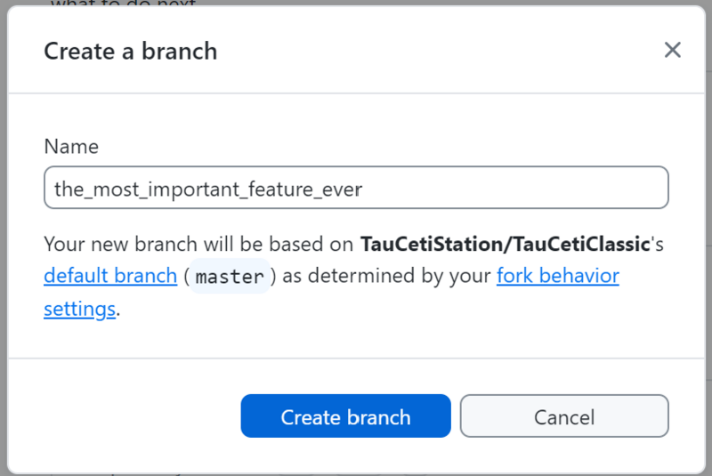Click the dimmed backdrop below the dialog

(356, 472)
